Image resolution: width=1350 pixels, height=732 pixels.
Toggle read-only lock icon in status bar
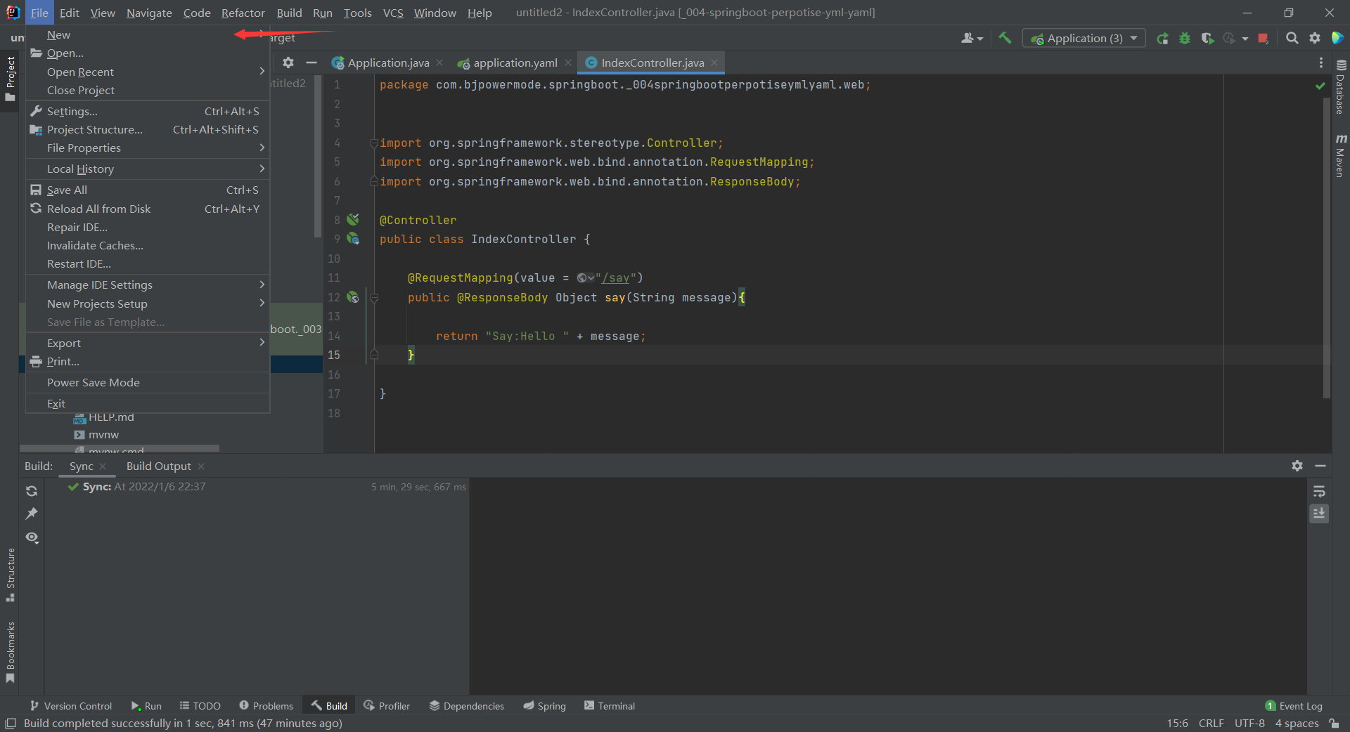point(1334,724)
